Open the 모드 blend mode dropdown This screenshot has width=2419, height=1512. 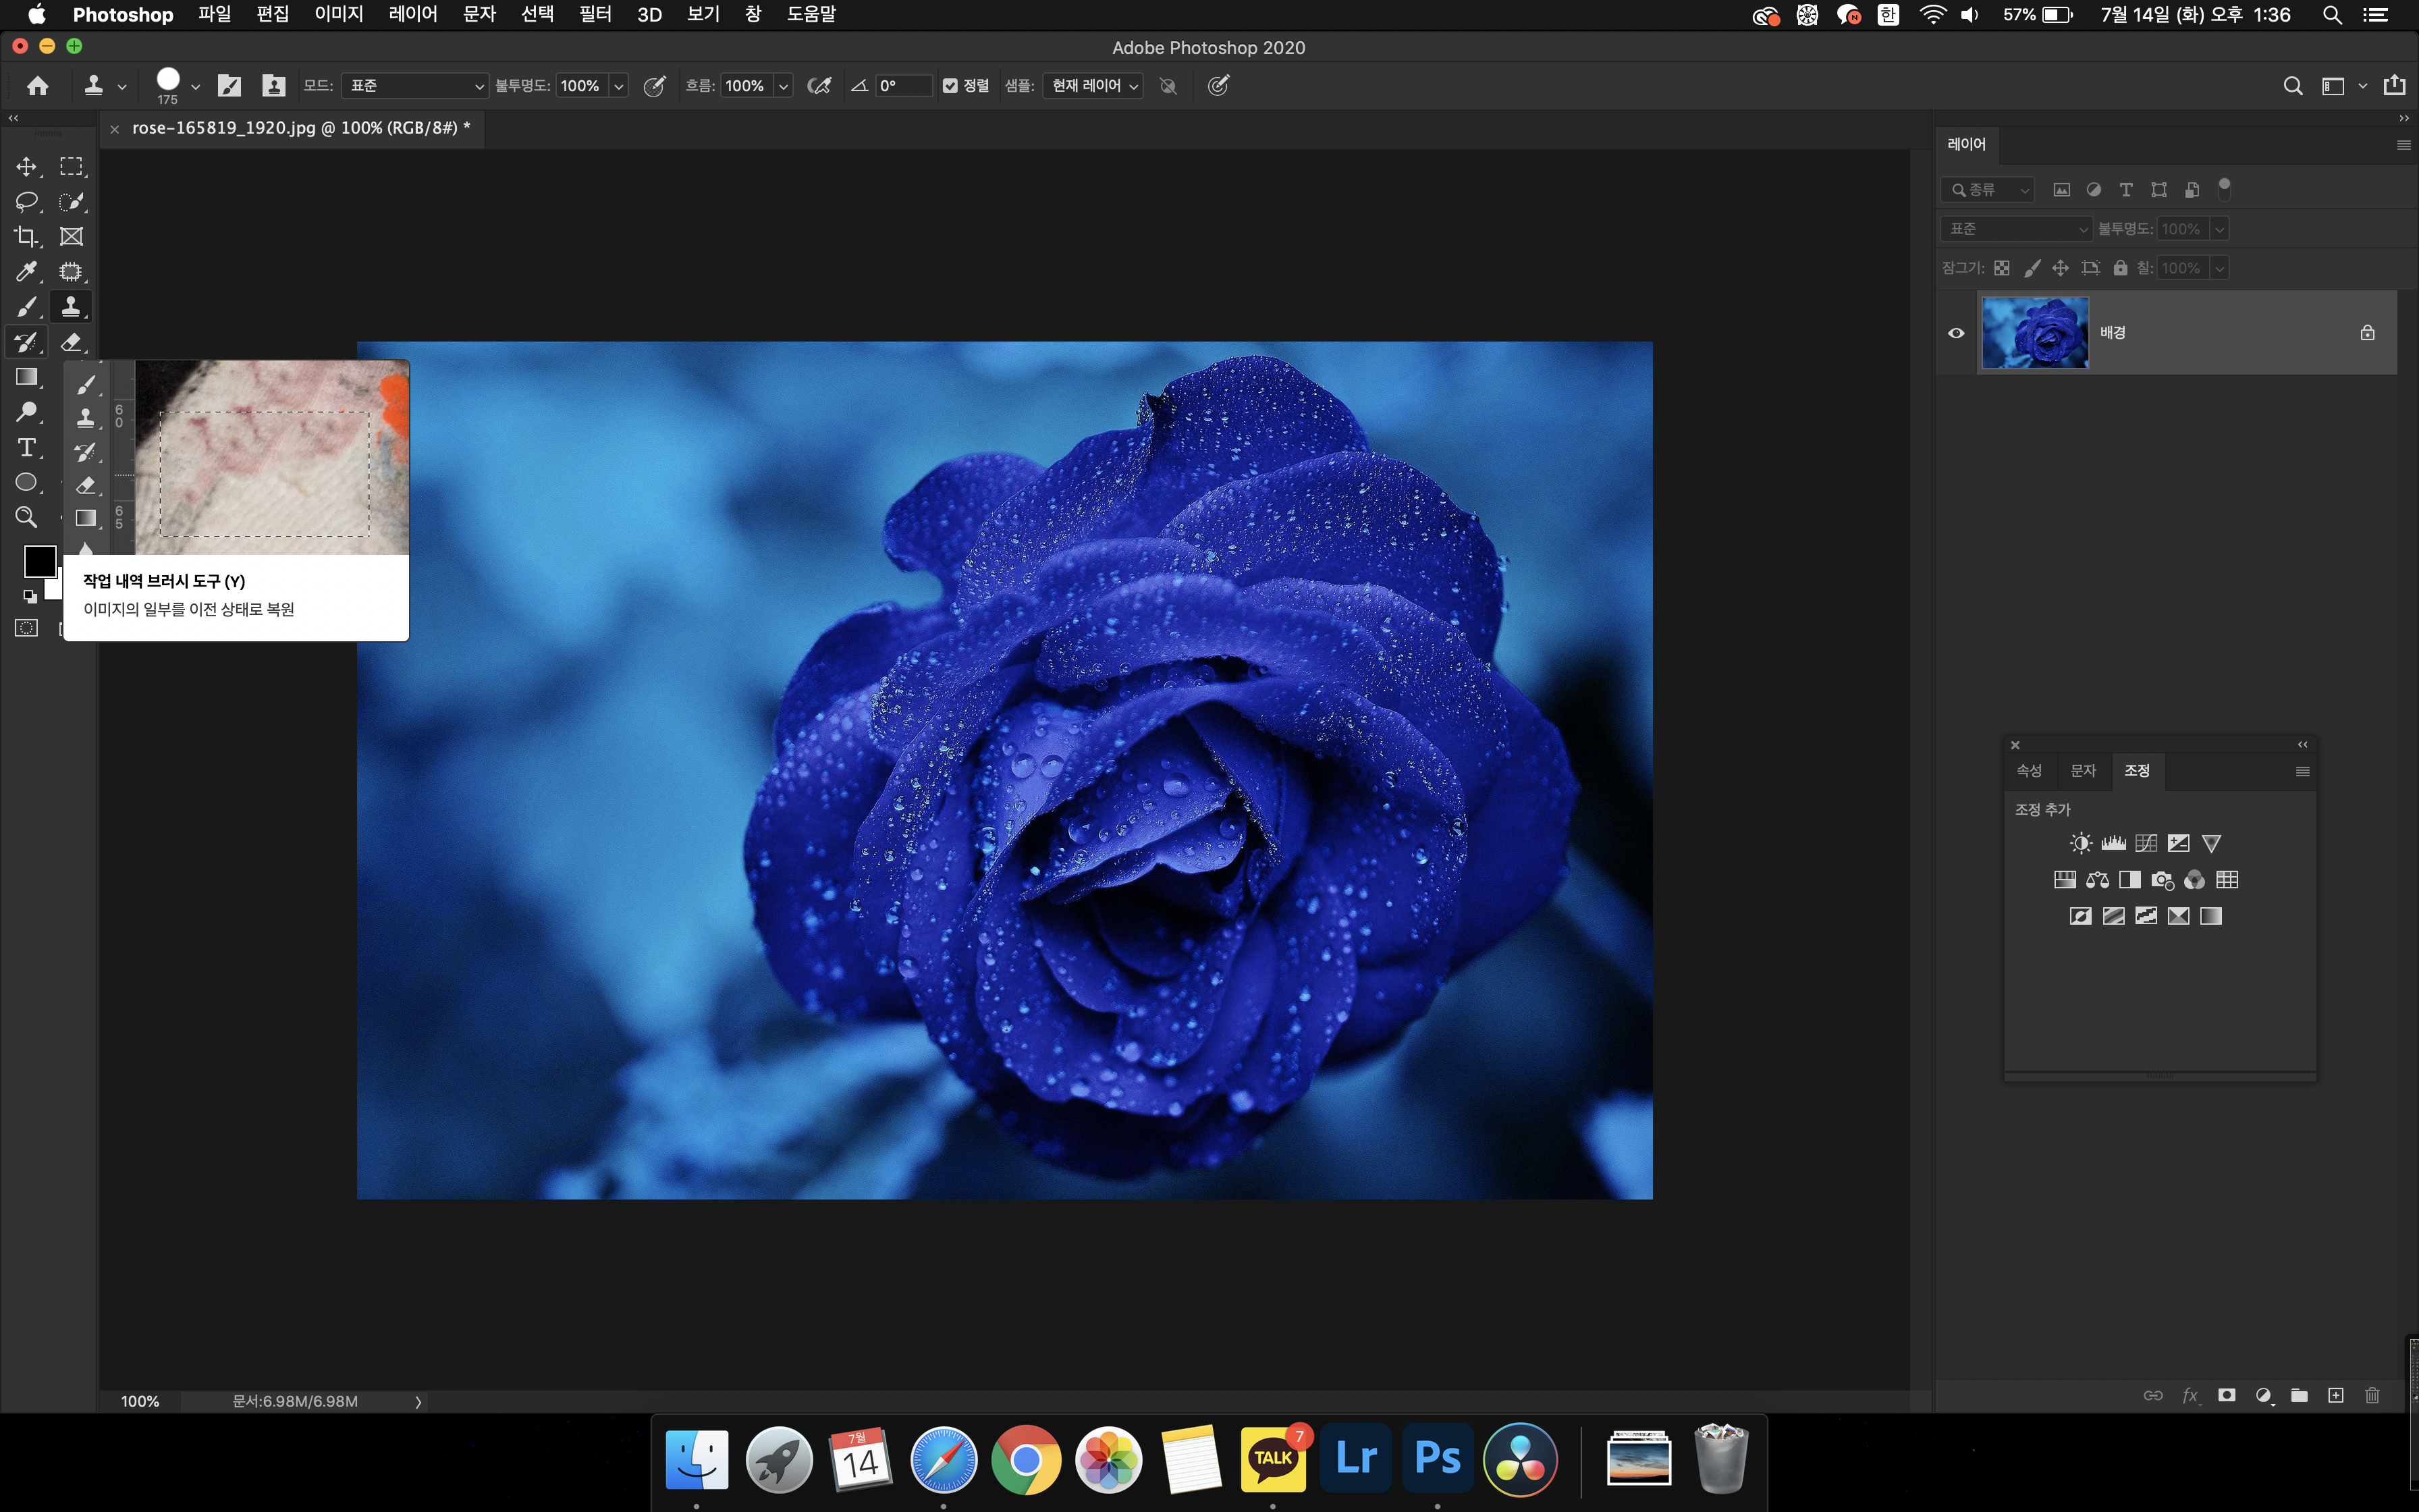click(415, 86)
